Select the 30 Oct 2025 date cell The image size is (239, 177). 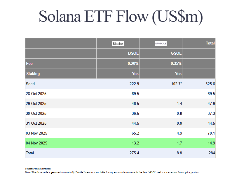[36, 113]
